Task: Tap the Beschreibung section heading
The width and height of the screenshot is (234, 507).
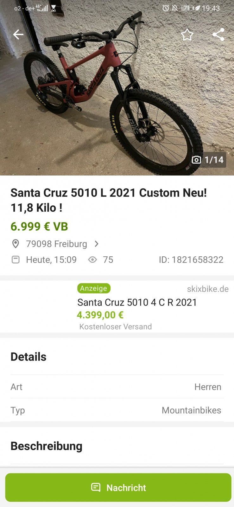Action: [x=47, y=446]
